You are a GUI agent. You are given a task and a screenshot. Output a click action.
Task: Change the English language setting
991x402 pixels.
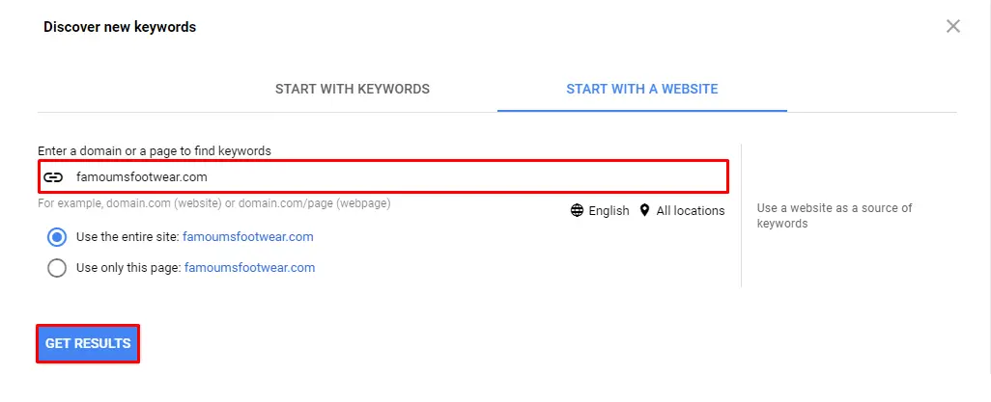609,211
